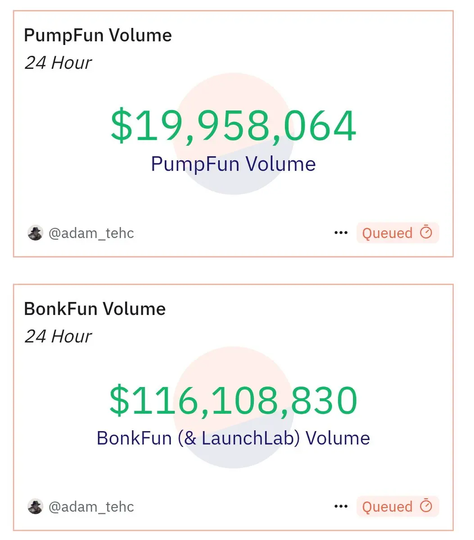Open the ellipsis menu on PumpFun Volume card
Screen dimensions: 474x540
click(341, 233)
